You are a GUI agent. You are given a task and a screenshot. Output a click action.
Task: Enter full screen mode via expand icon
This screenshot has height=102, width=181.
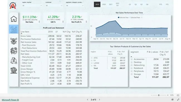[178, 99]
